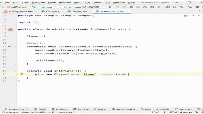Screen dimensions: 203x114
Task: Open TODO tool window
Action: [40, 109]
